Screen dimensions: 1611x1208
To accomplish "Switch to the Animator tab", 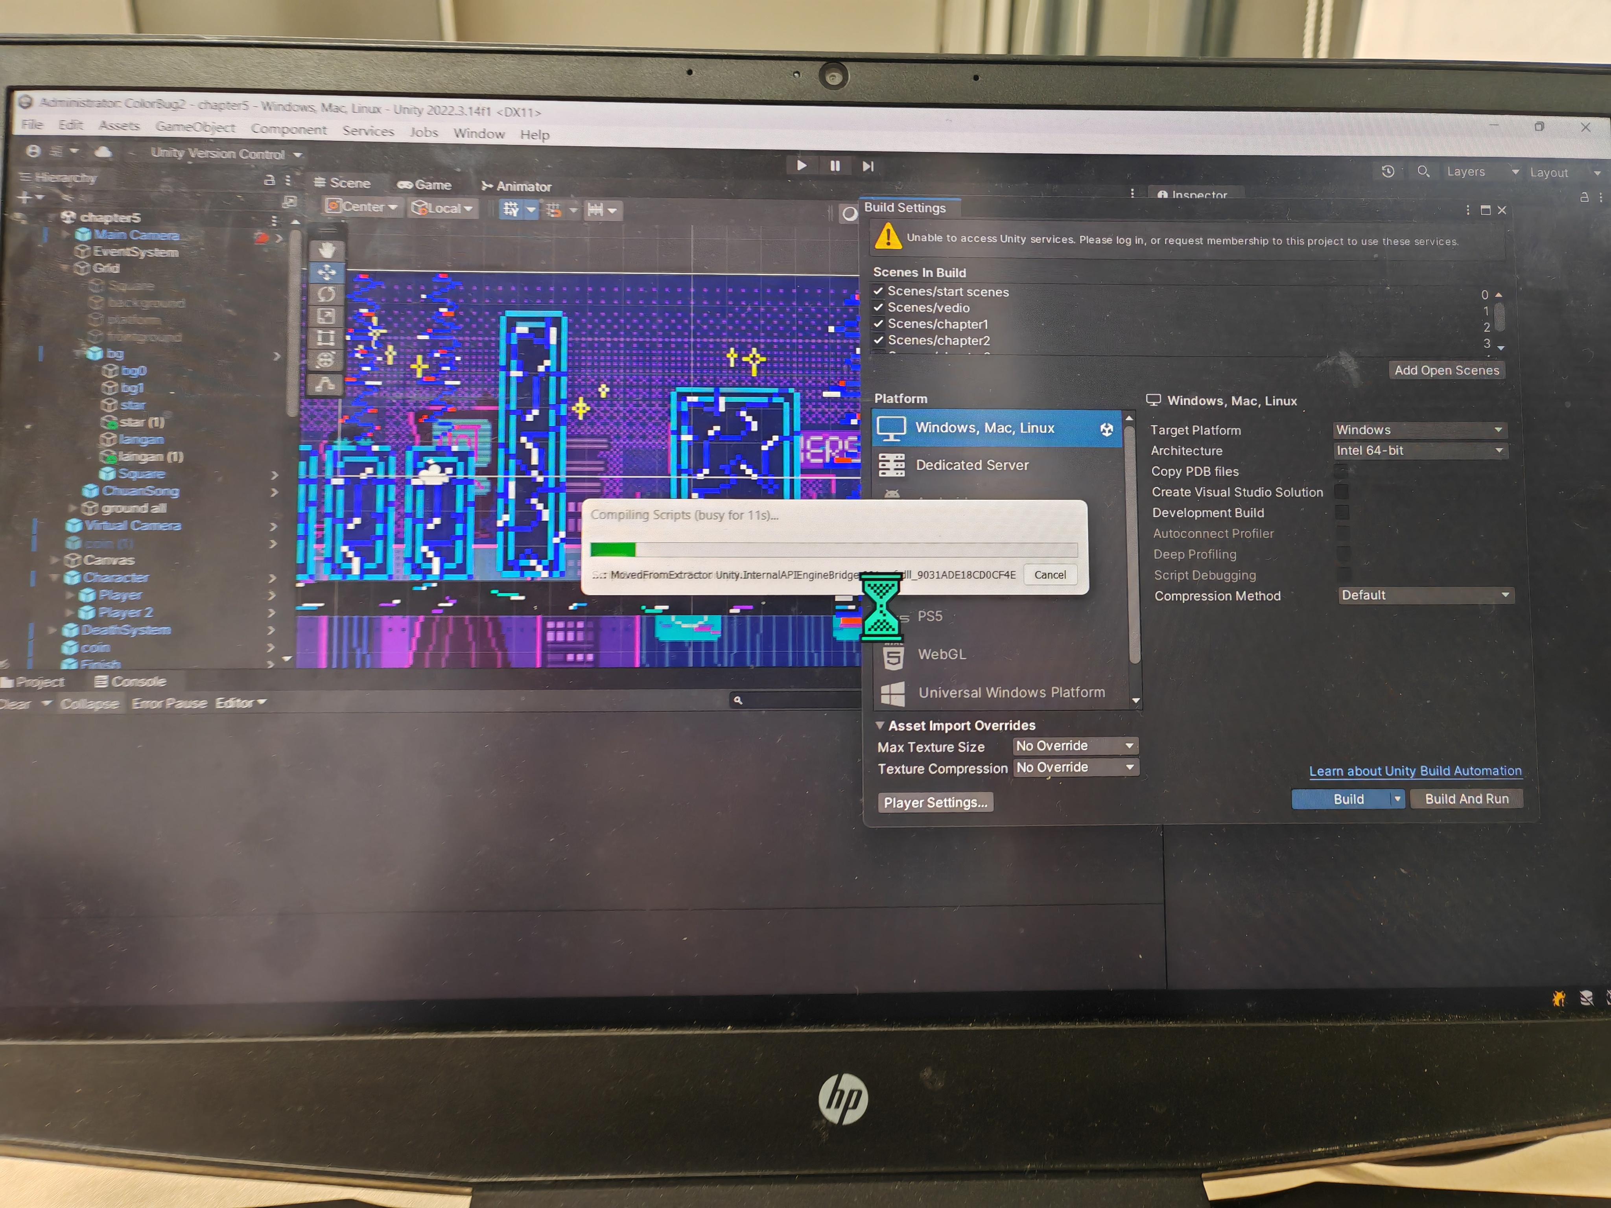I will (x=517, y=186).
